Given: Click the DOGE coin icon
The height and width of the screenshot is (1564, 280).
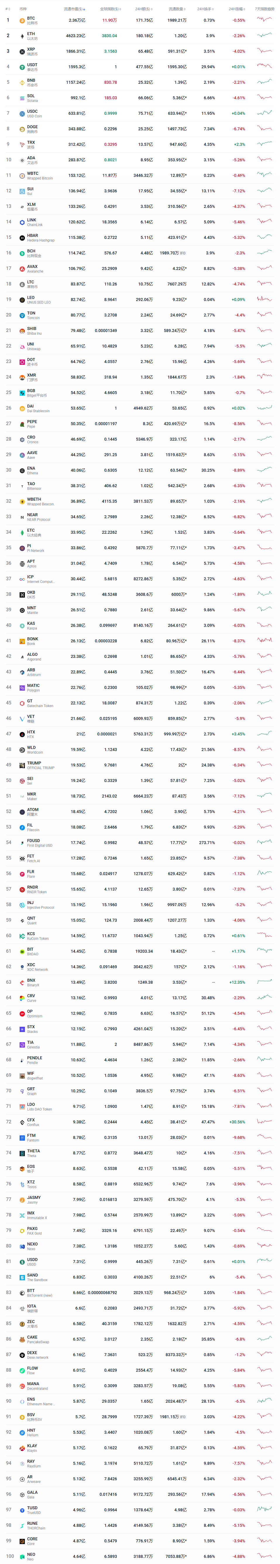Looking at the screenshot, I should [x=22, y=129].
